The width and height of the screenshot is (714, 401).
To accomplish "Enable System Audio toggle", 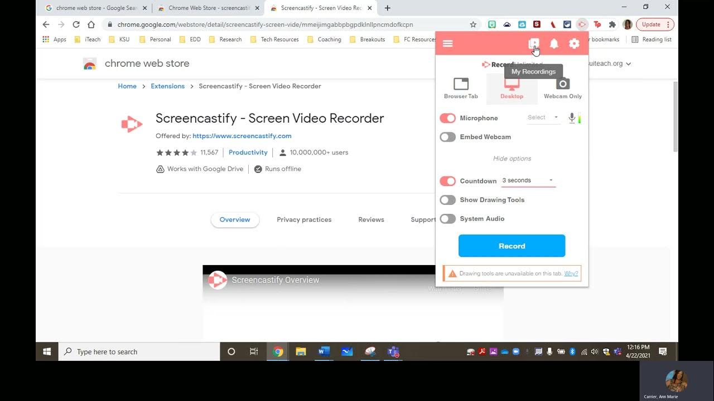I will [x=447, y=219].
